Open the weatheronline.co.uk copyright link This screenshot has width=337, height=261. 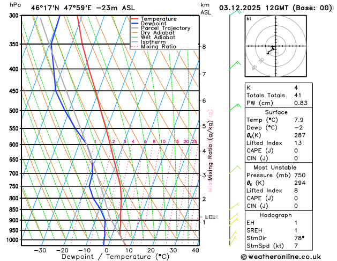point(287,256)
